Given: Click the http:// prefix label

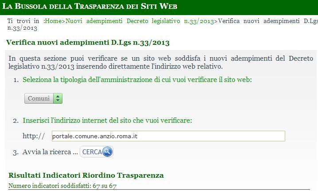Looking at the screenshot, I should pos(34,136).
